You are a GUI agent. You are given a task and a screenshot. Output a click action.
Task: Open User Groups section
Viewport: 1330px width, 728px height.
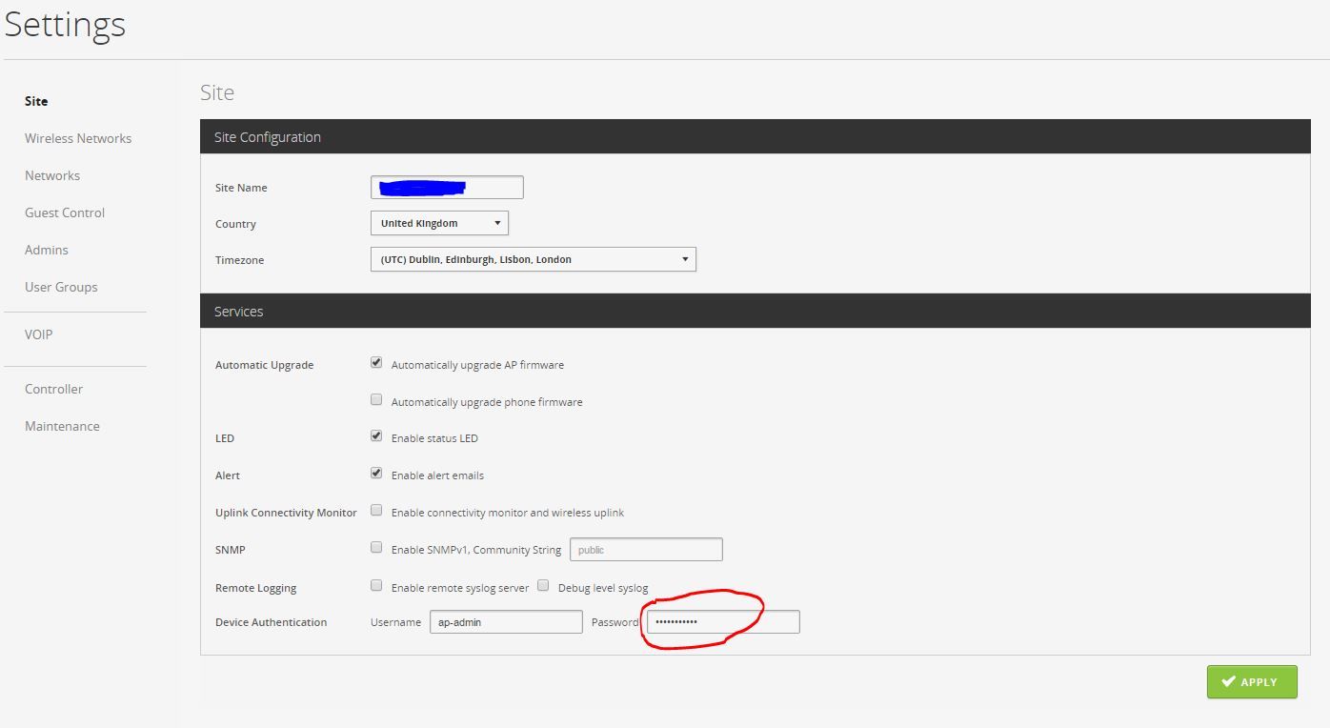[61, 287]
